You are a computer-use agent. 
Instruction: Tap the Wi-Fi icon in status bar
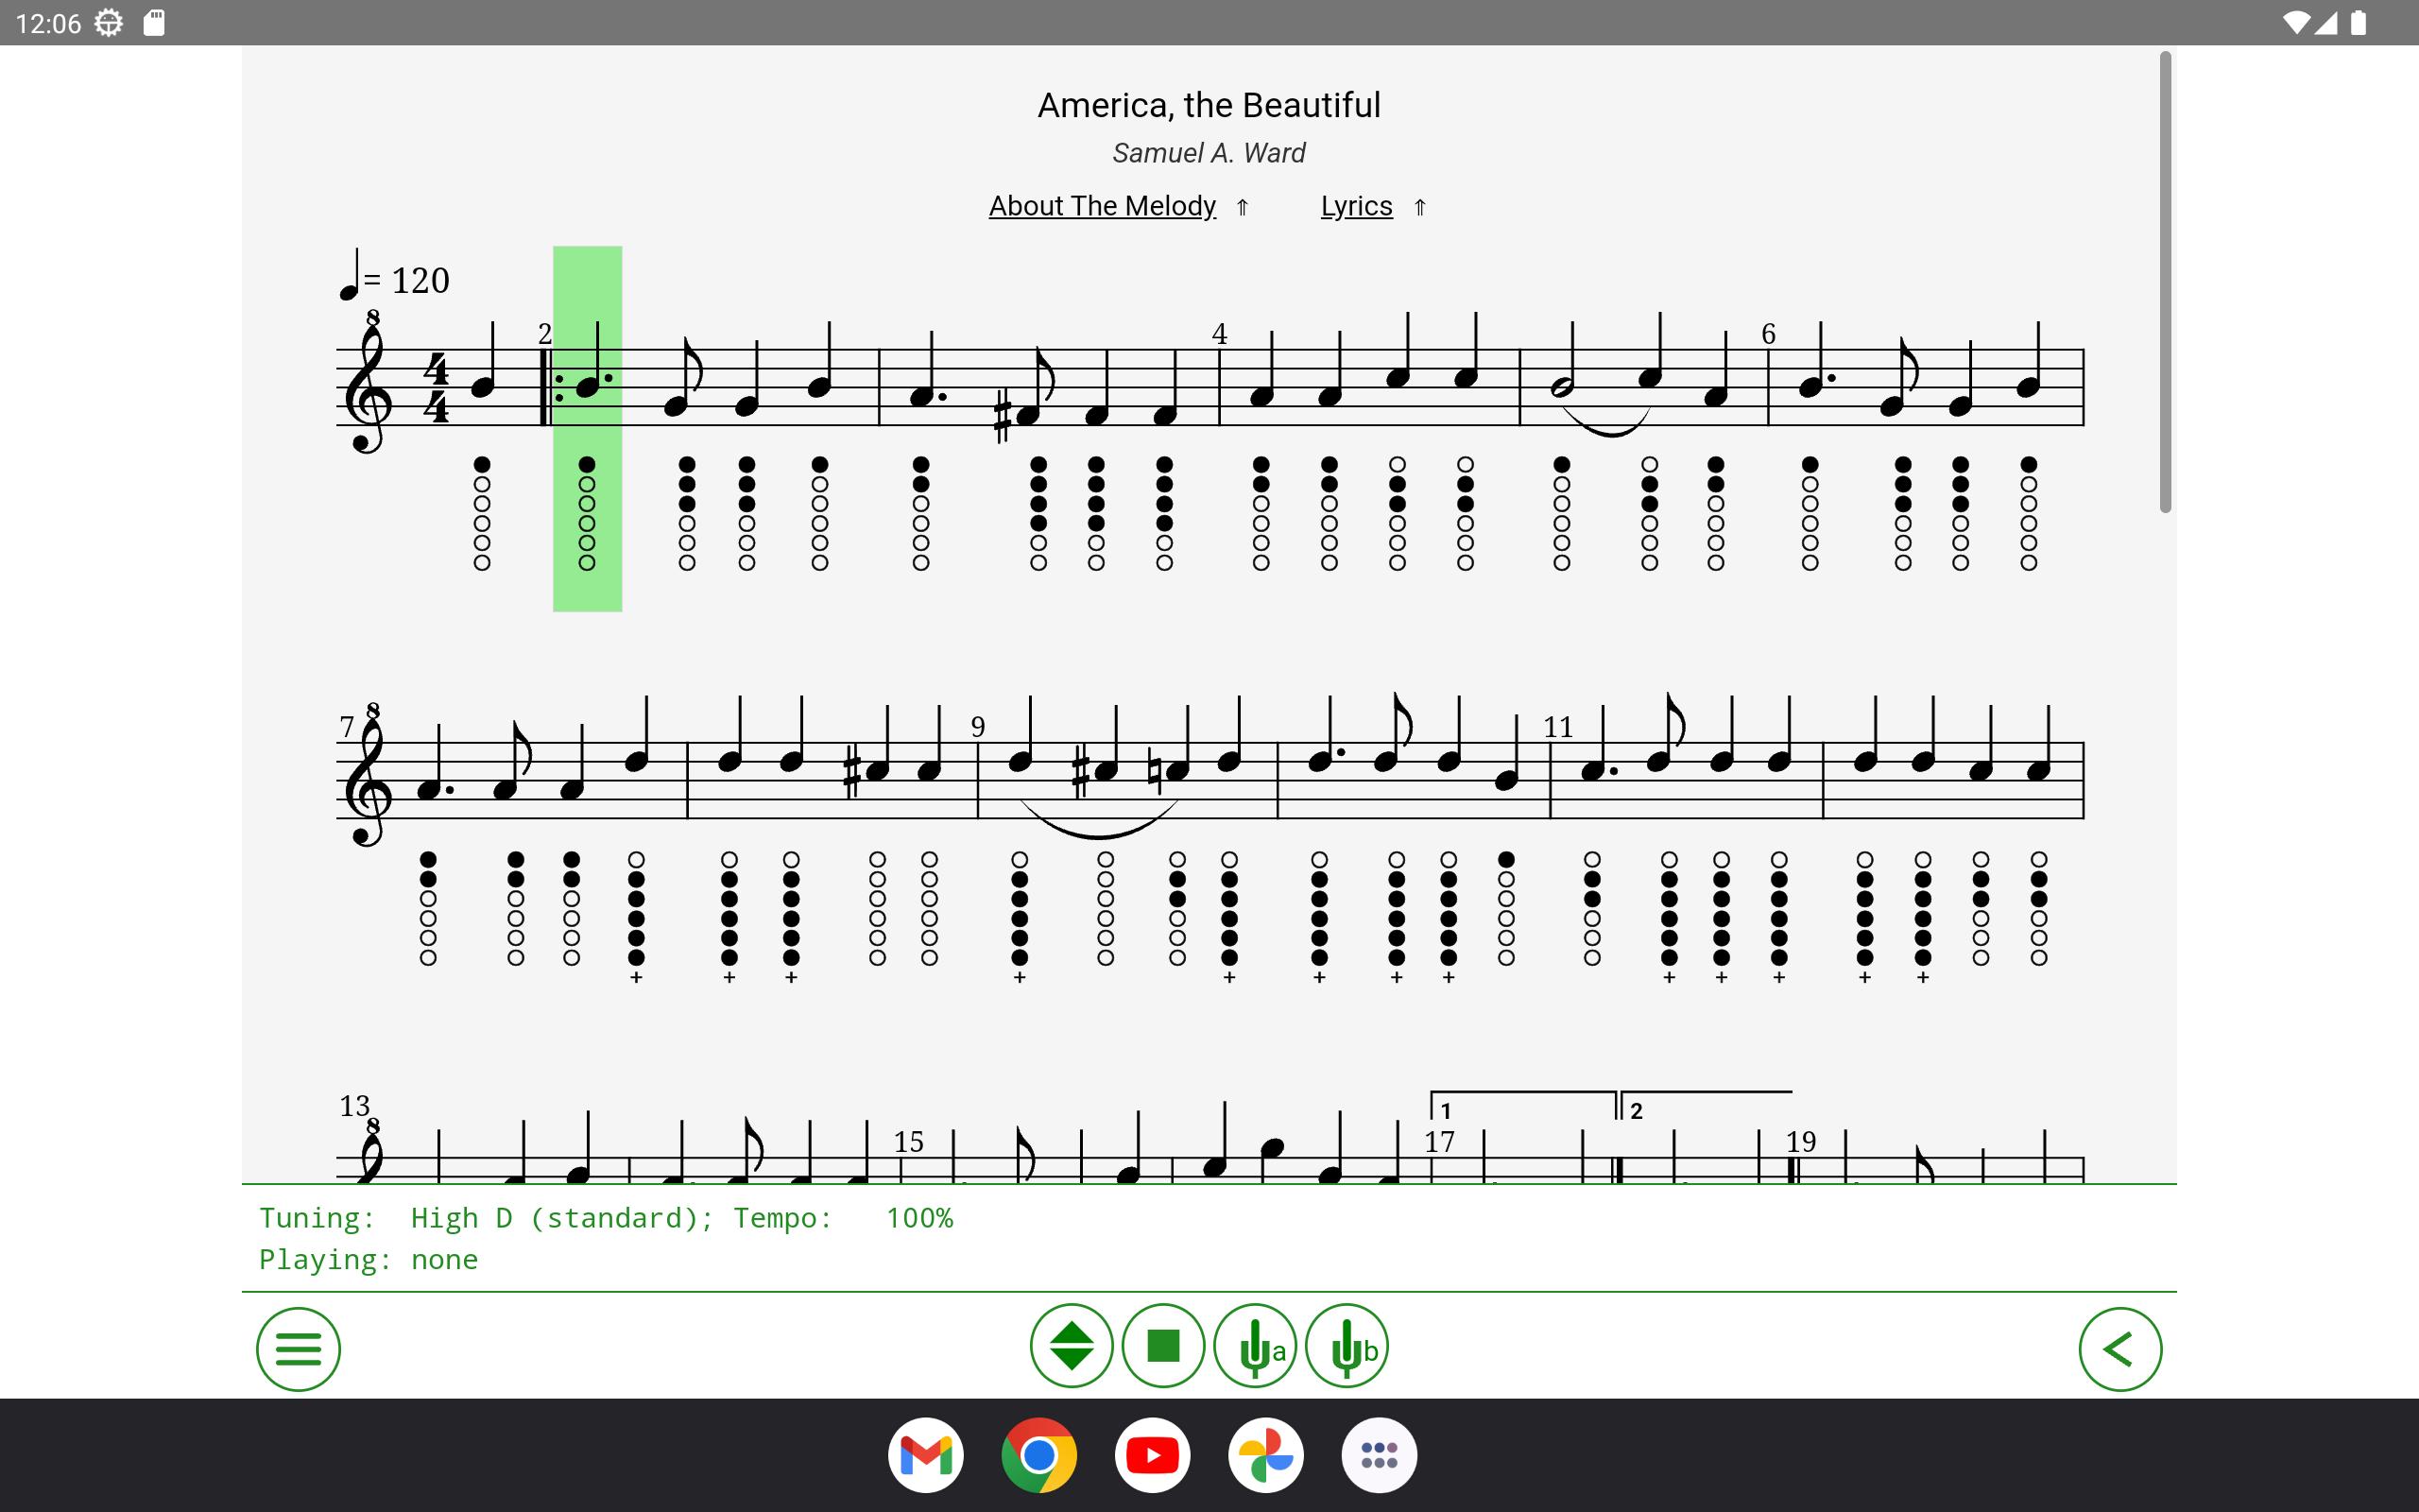[x=2297, y=23]
